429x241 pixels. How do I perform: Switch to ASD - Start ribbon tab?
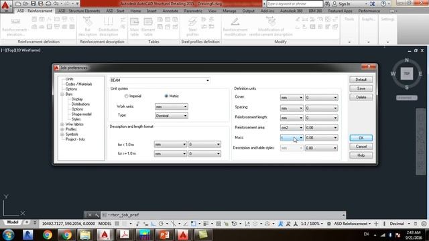[x=115, y=11]
